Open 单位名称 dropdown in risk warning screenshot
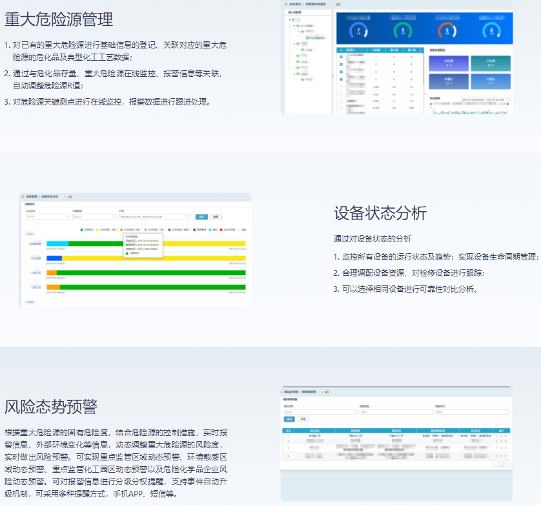This screenshot has width=541, height=505. (x=320, y=412)
